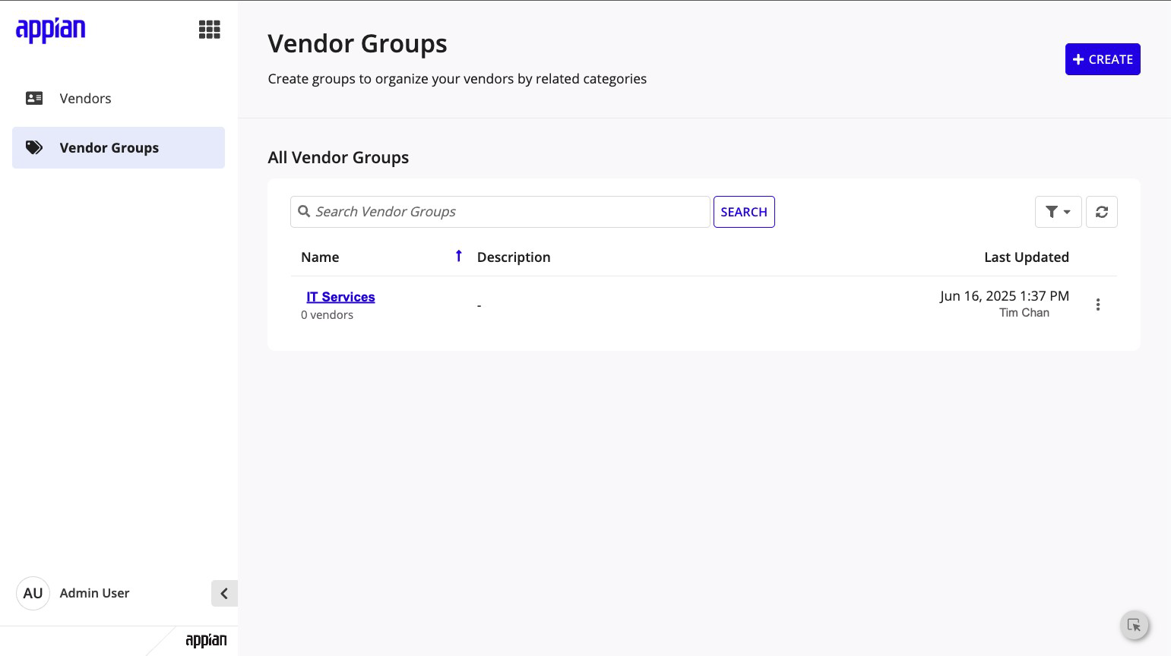This screenshot has height=656, width=1171.
Task: Click the Vendor Groups tags icon
Action: click(34, 147)
